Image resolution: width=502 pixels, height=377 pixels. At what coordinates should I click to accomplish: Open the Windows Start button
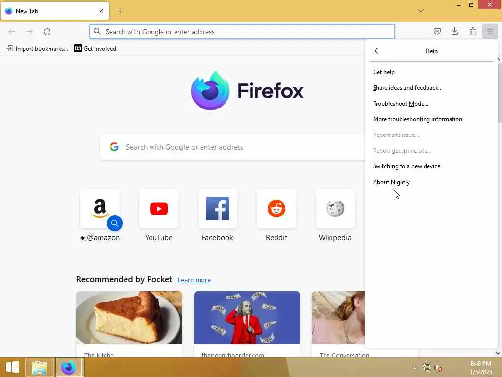(12, 367)
